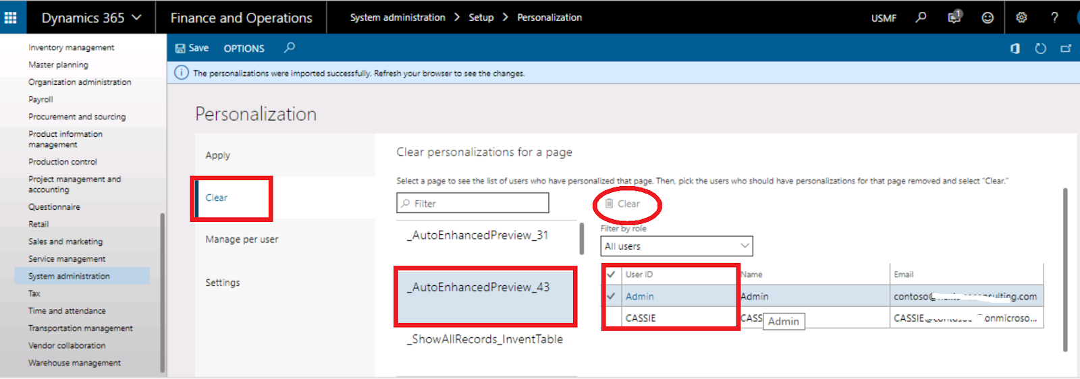
Task: Open Transportation management module
Action: point(80,328)
